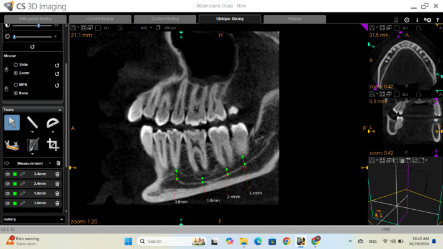Image resolution: width=443 pixels, height=249 pixels.
Task: Open help question mark icon
Action: [437, 20]
